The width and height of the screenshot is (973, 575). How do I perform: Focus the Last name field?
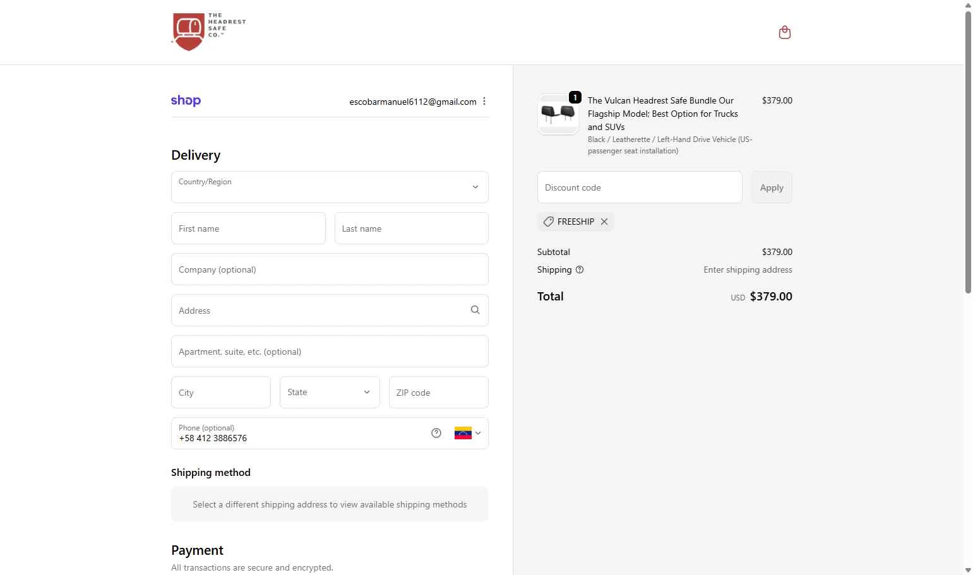click(412, 228)
